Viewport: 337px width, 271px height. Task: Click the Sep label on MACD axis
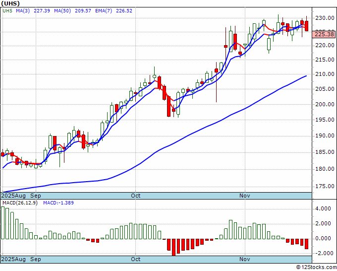(x=36, y=259)
